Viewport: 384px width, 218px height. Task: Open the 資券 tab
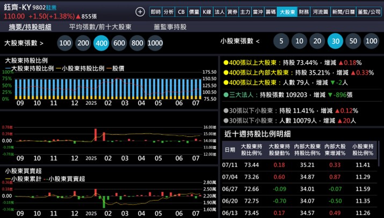(232, 12)
